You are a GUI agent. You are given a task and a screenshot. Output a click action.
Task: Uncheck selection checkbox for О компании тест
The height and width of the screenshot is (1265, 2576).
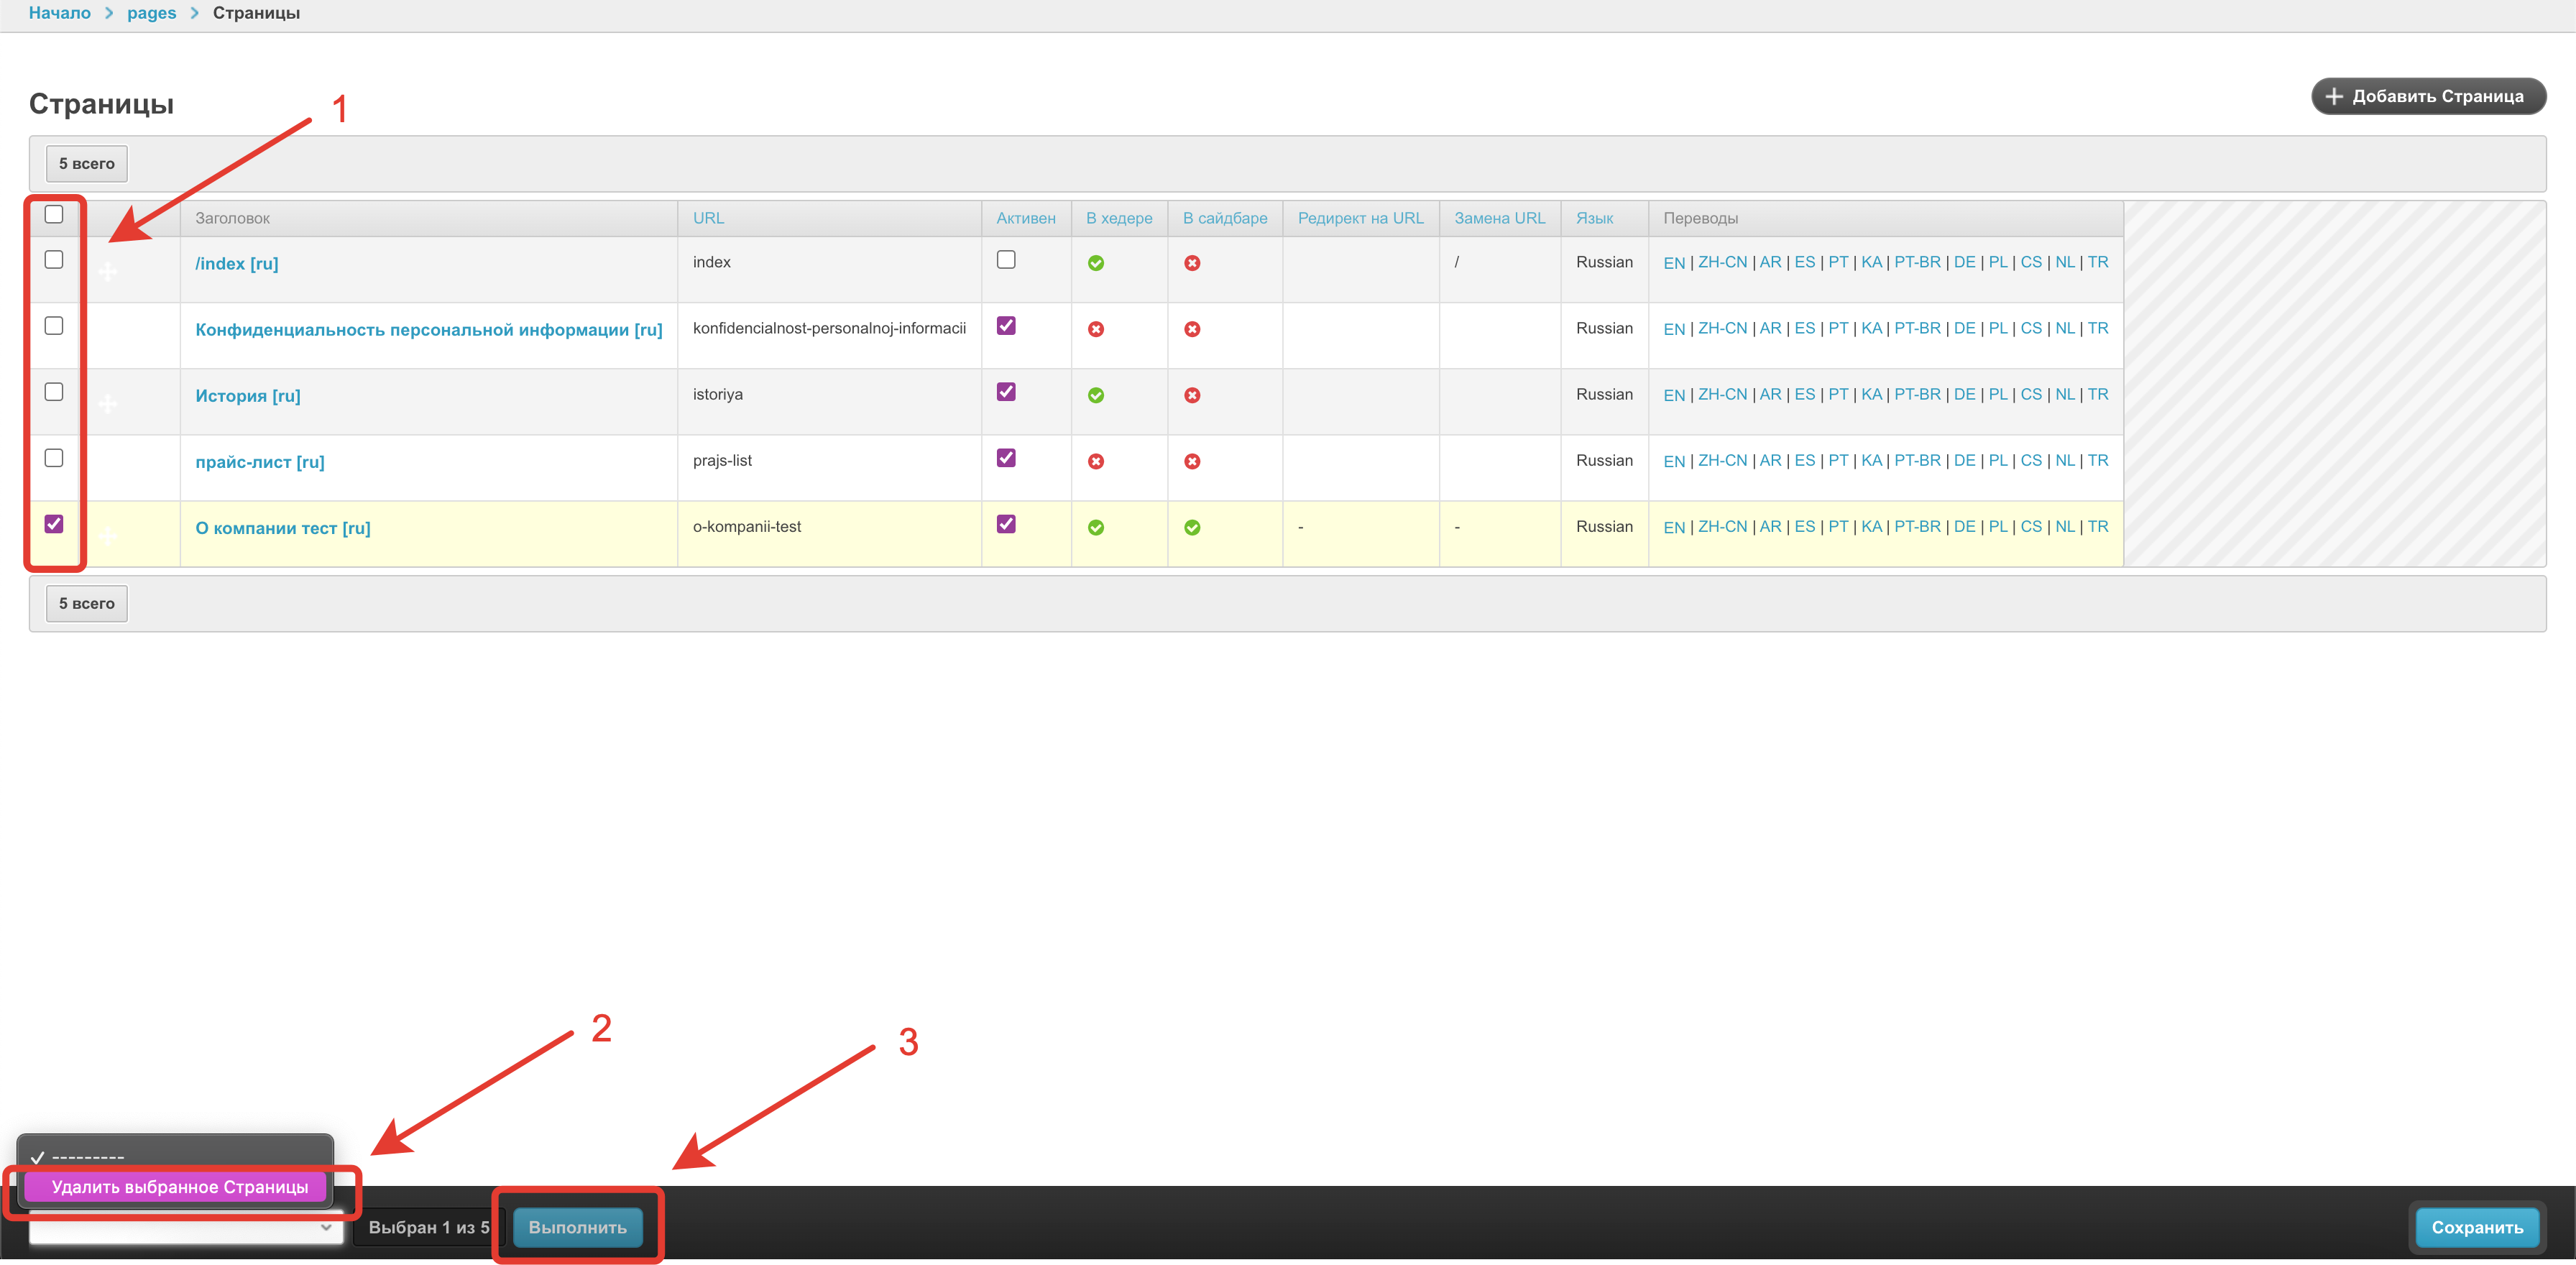(54, 524)
